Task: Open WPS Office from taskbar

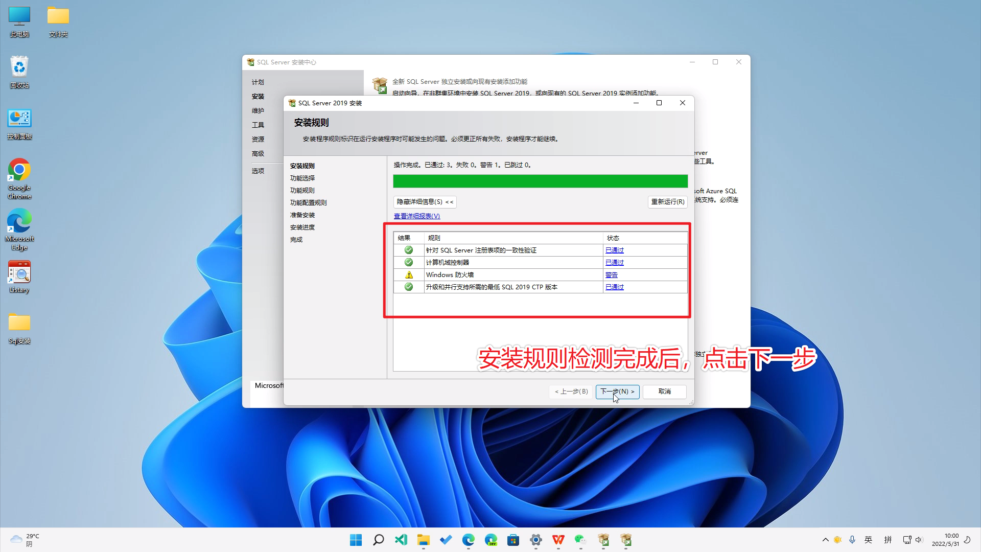Action: coord(558,540)
